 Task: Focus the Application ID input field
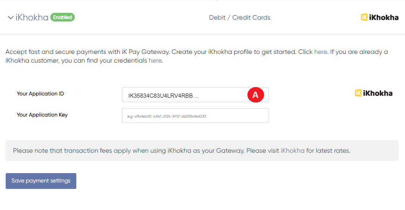pyautogui.click(x=181, y=95)
